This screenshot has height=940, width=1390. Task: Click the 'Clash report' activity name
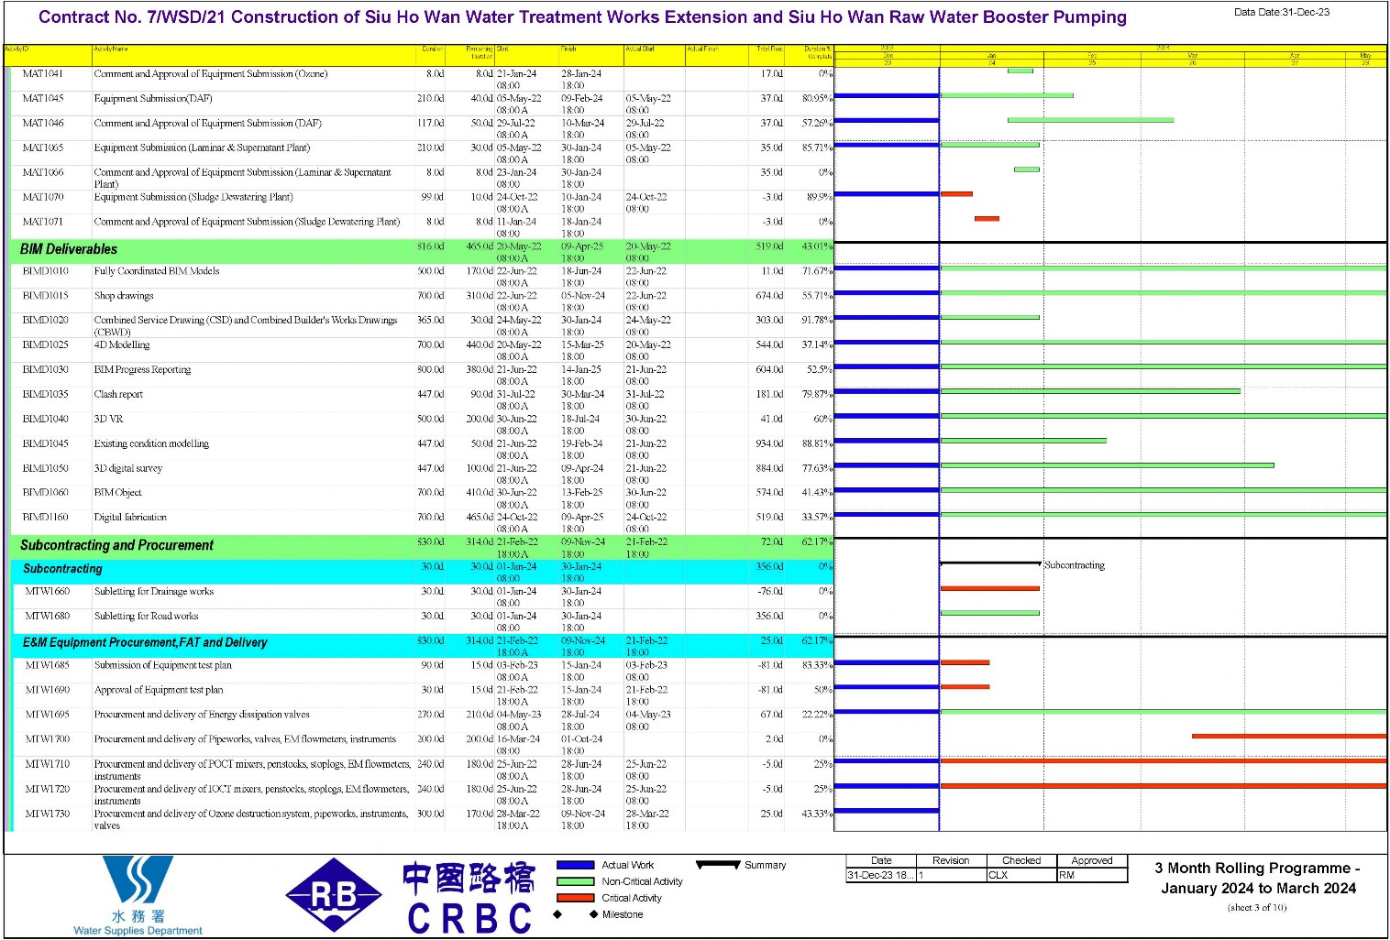118,395
